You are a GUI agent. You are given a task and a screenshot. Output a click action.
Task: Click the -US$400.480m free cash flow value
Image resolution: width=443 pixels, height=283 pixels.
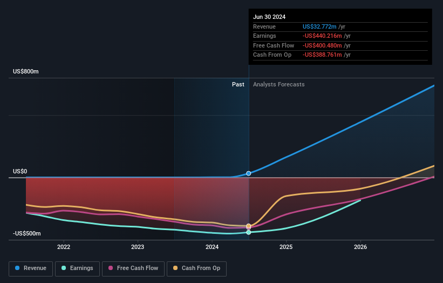coord(322,45)
